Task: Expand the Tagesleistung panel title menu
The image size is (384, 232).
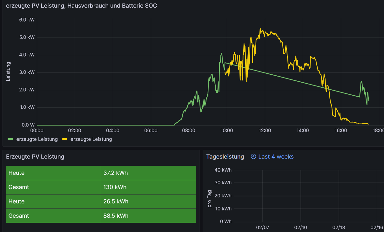Action: [x=225, y=157]
